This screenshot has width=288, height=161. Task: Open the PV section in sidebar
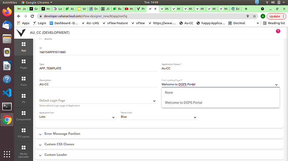(x=23, y=99)
